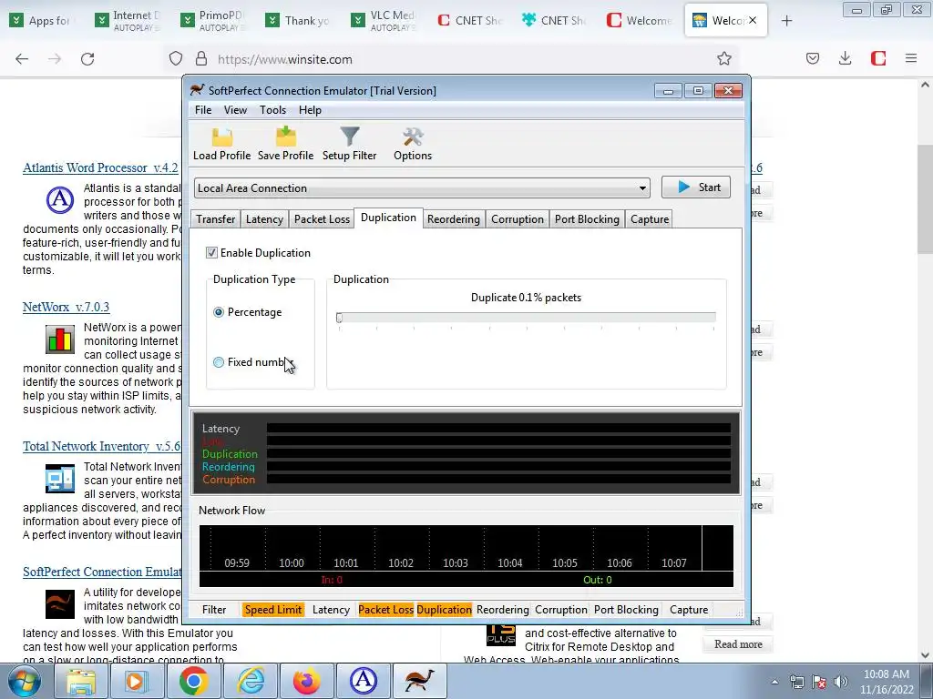Switch to the Transfer tab
The width and height of the screenshot is (933, 699).
coord(215,219)
